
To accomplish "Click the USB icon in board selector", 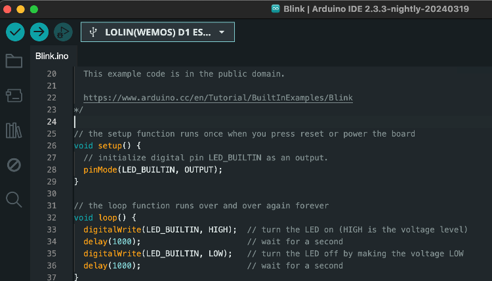I will 94,32.
